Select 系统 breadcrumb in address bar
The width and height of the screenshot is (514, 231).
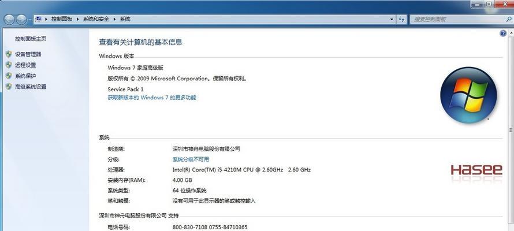pyautogui.click(x=125, y=19)
